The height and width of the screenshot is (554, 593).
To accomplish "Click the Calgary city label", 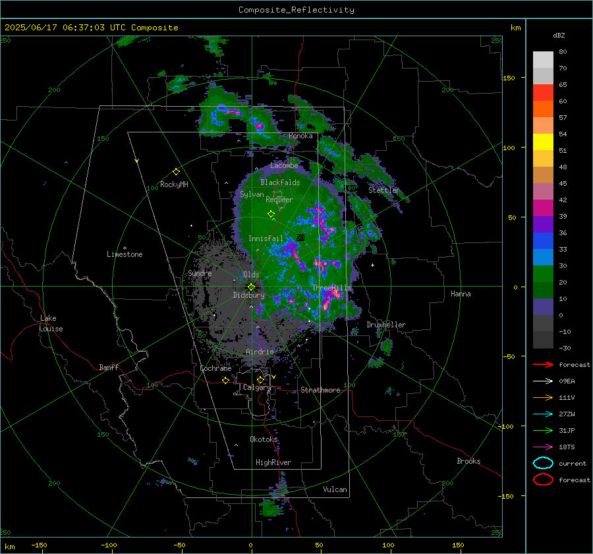I will coord(257,387).
